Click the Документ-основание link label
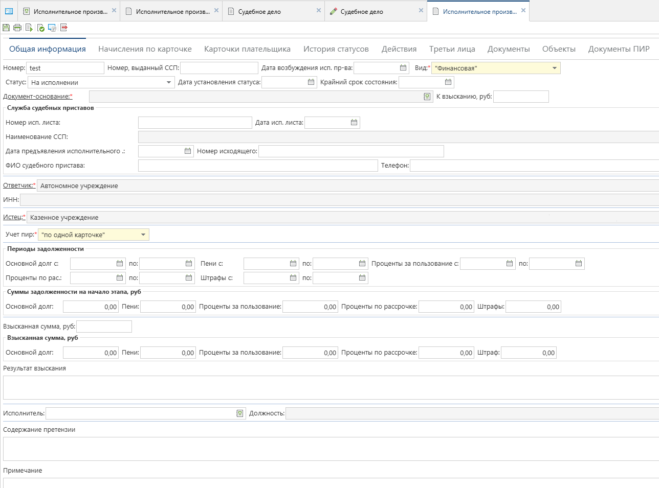Screen dimensions: 659x488 38,97
